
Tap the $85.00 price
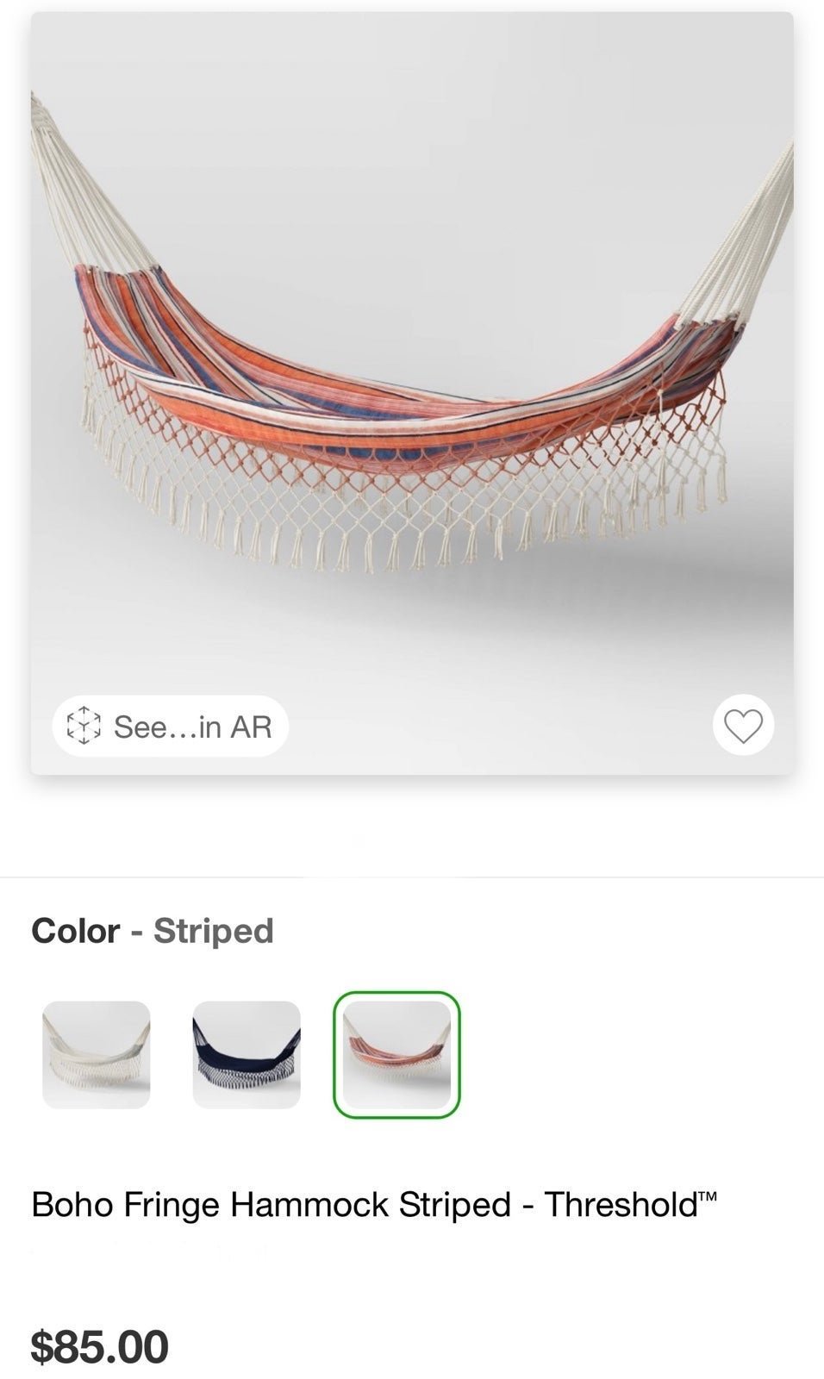(x=100, y=1346)
